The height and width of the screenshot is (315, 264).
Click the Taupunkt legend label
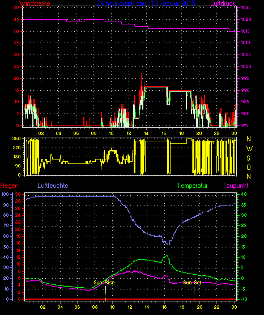click(x=235, y=186)
